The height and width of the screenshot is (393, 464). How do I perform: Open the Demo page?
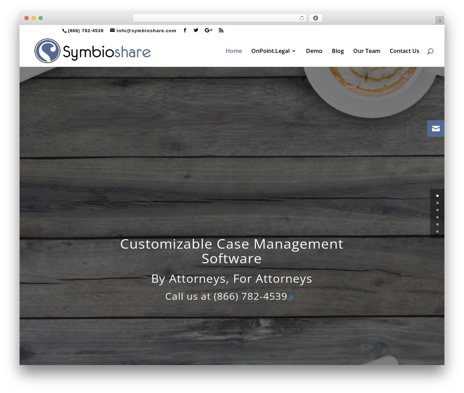click(x=314, y=51)
